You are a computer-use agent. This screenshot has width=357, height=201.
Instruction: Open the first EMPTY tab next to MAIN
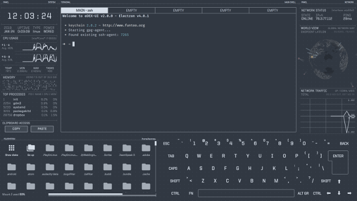132,10
